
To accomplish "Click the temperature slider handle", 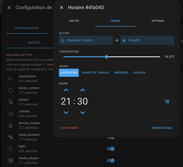I will pos(106,57).
